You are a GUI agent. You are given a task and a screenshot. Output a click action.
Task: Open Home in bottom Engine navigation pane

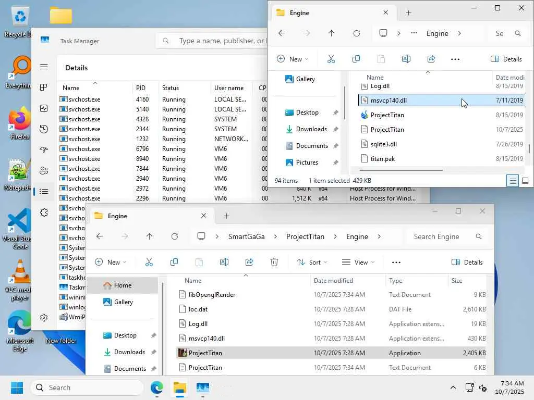(123, 285)
